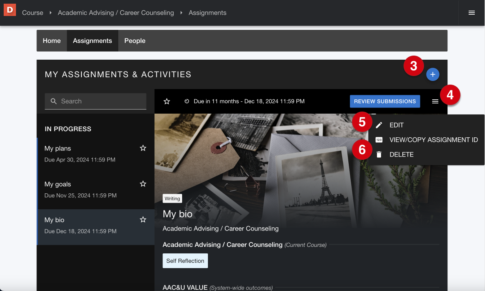Click the trash Delete icon
This screenshot has height=291, width=485.
click(379, 154)
